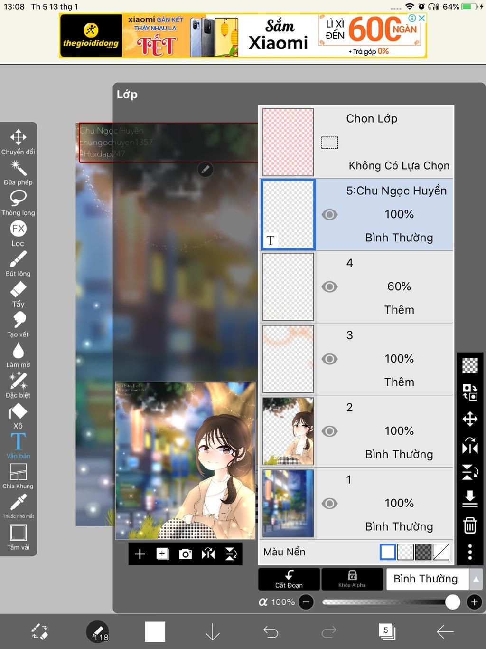Select the Đũa phép magic wand tool
Viewport: 486px width, 649px height.
pos(18,172)
